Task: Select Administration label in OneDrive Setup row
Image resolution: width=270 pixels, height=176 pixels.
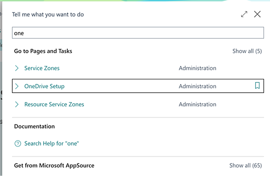Action: click(x=198, y=86)
